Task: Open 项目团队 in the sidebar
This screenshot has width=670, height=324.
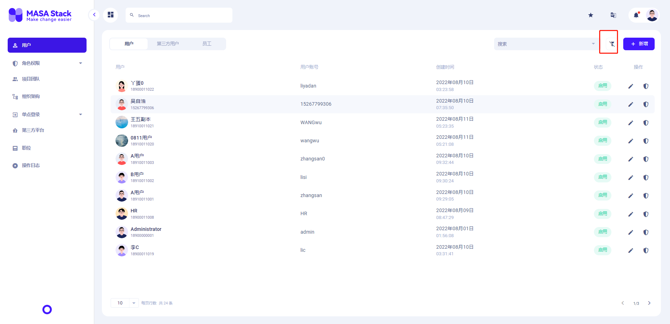Action: click(x=47, y=79)
